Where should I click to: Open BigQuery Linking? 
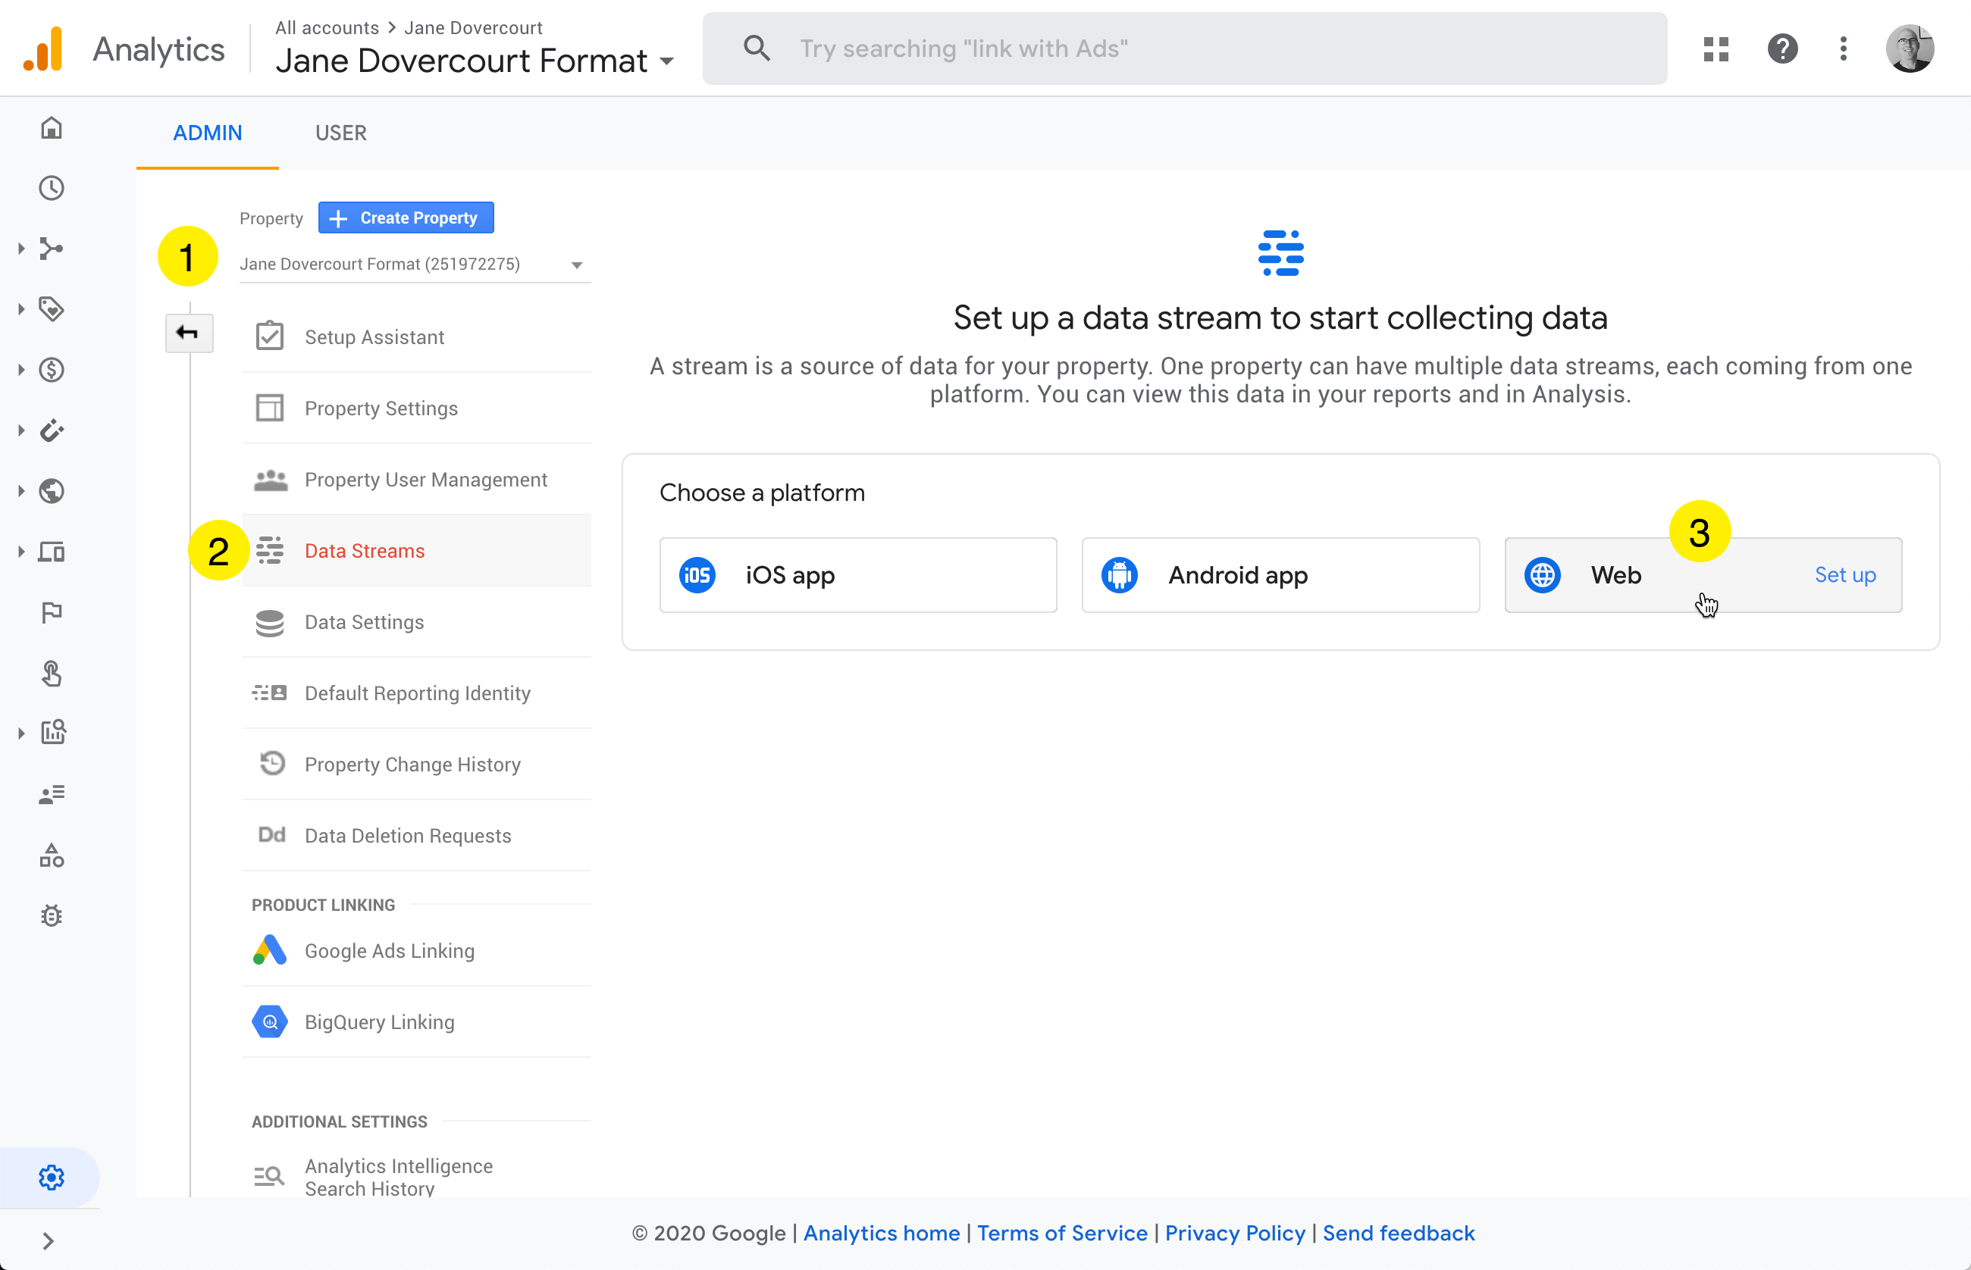pos(416,1021)
